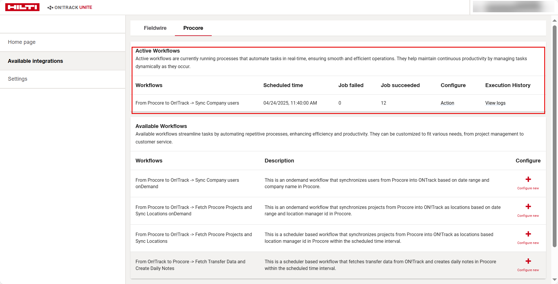Click Configure new label for Sync Locations onDemand
The image size is (558, 284).
[x=528, y=216]
